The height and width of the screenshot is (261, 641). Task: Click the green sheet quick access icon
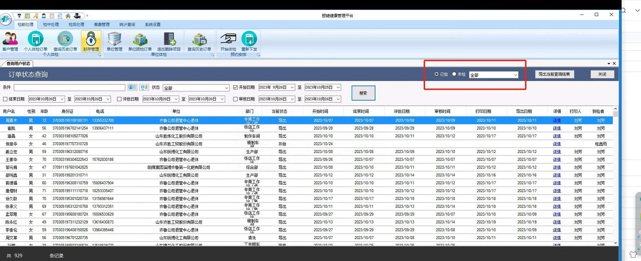(x=27, y=16)
